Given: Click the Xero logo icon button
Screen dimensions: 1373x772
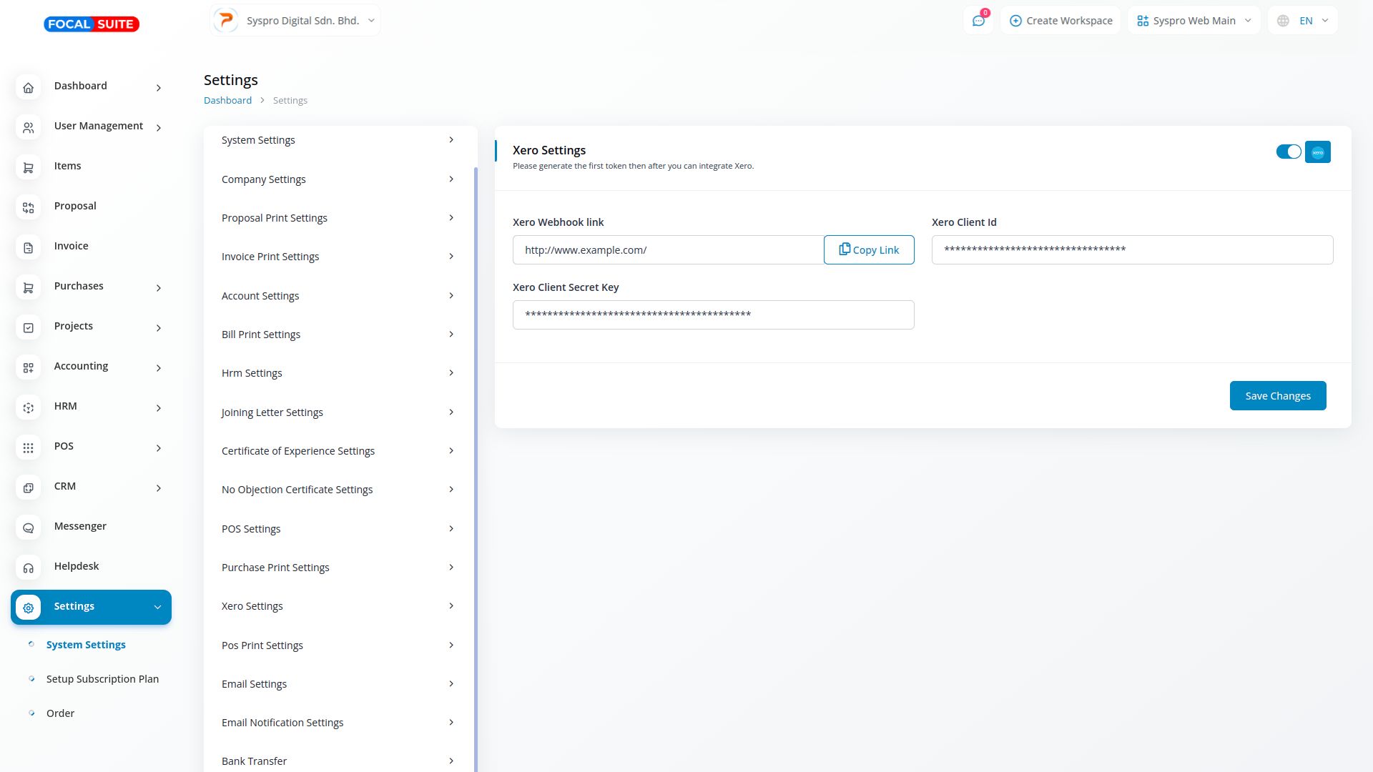Looking at the screenshot, I should [1317, 152].
